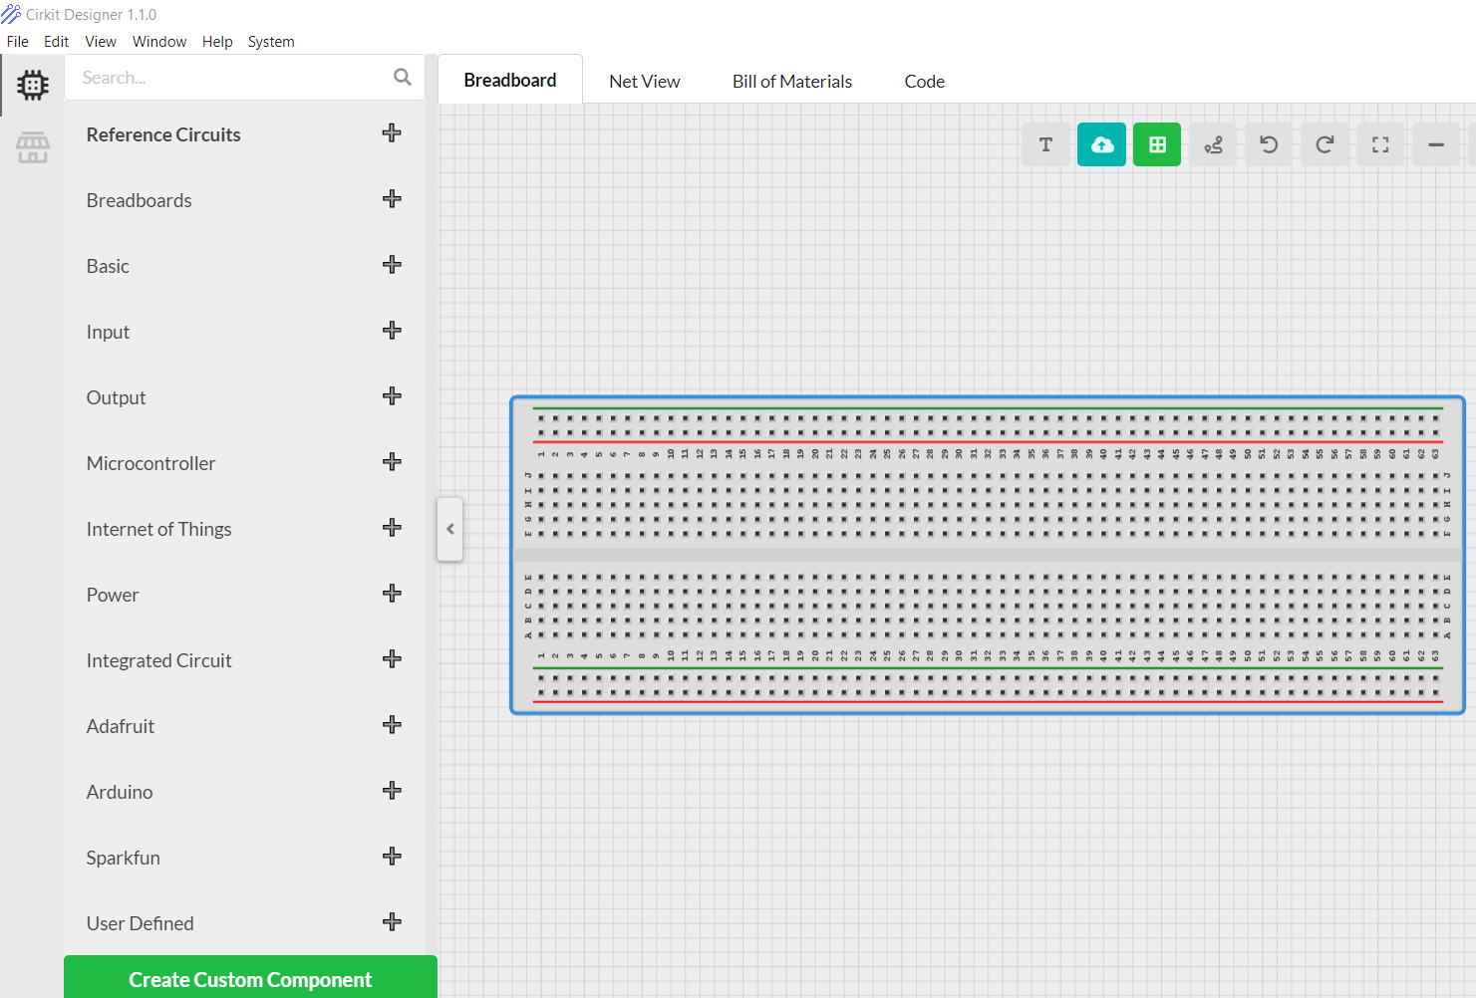Expand the Power category

[392, 594]
